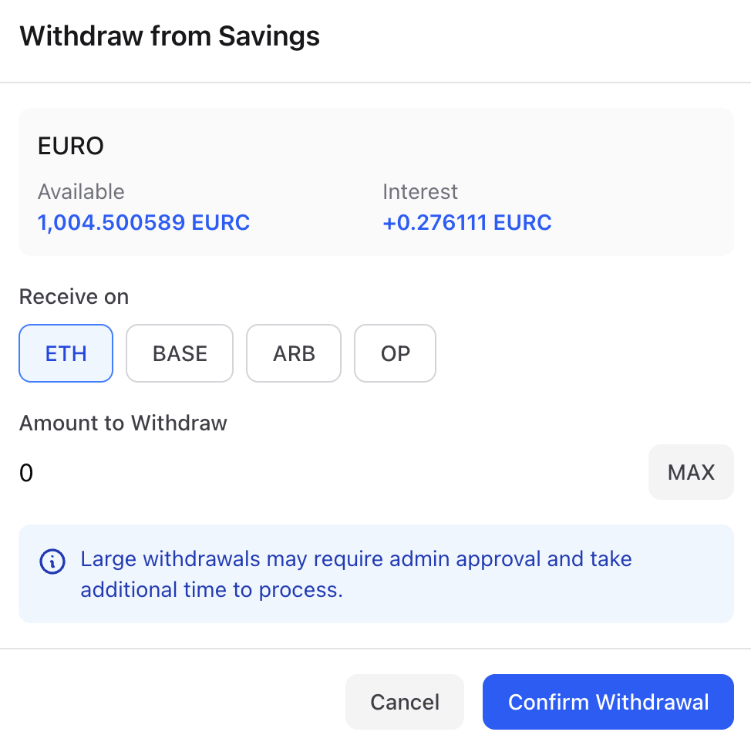Click the available balance 1,004.500589 EURC
This screenshot has height=742, width=751.
point(144,223)
